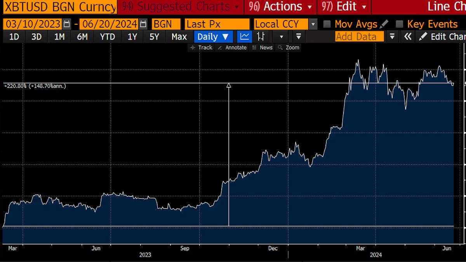The width and height of the screenshot is (466, 262).
Task: Open the Daily periodicity dropdown
Action: [x=213, y=37]
